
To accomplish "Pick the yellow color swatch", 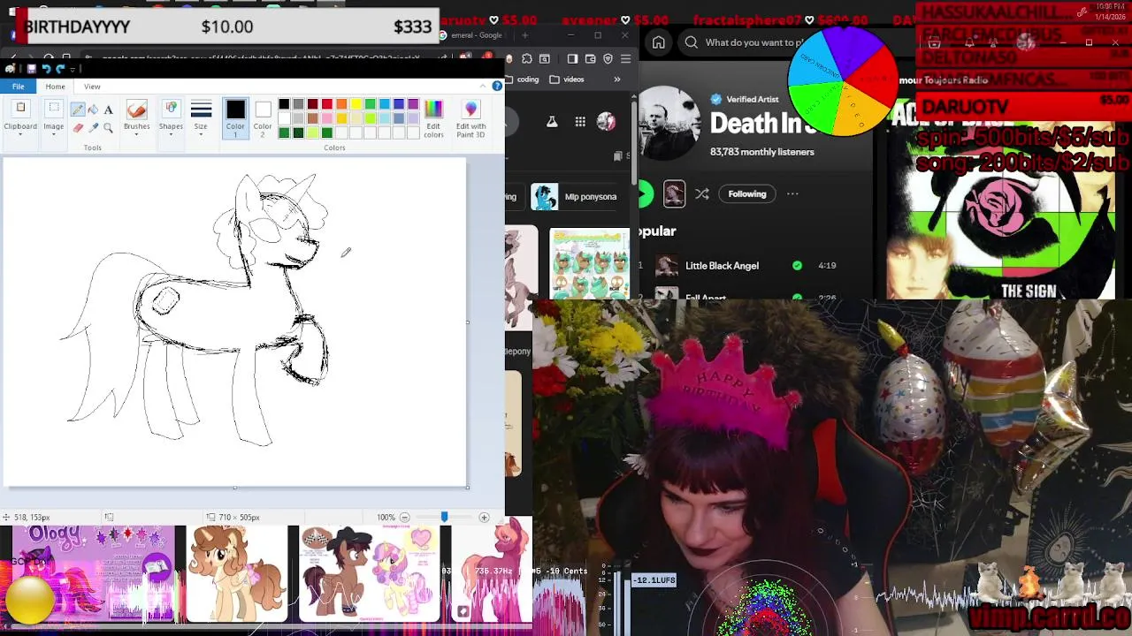I will tap(356, 104).
